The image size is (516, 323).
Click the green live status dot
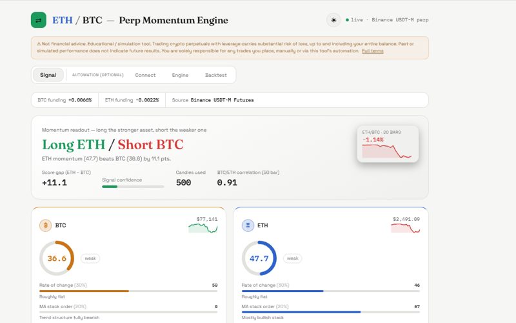[x=347, y=20]
